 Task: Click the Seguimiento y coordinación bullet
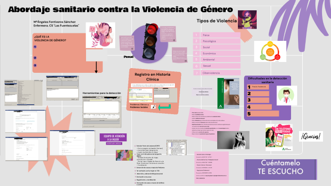pyautogui.click(x=146, y=180)
